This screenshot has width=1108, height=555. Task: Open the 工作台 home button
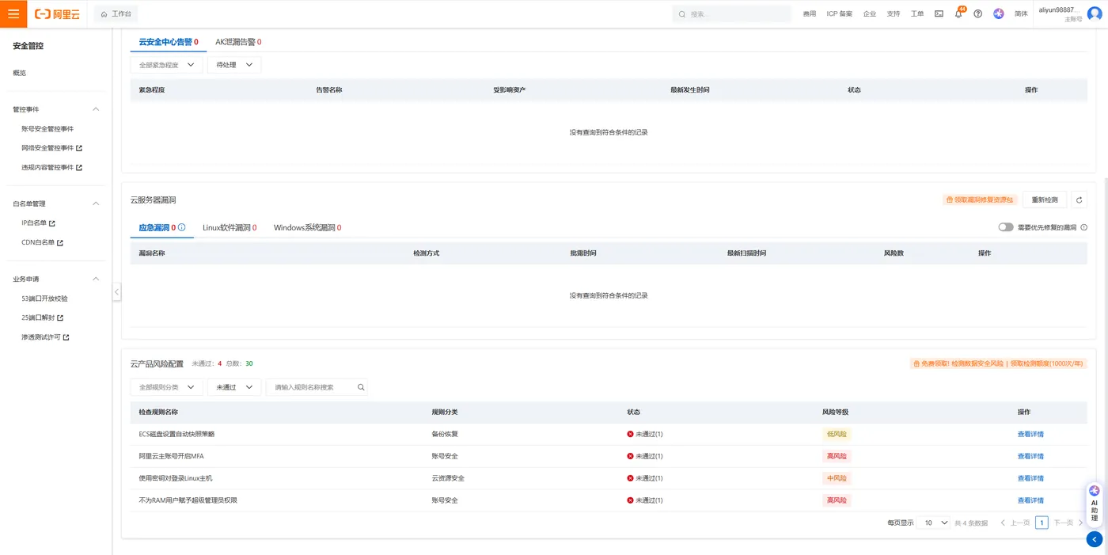[116, 14]
